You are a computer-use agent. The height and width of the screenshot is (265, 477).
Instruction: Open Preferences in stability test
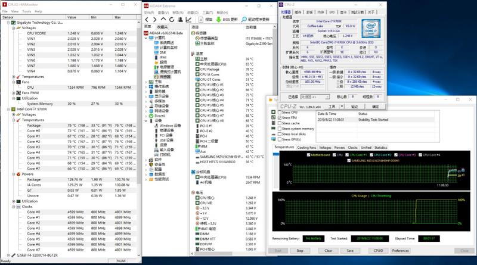pyautogui.click(x=400, y=251)
